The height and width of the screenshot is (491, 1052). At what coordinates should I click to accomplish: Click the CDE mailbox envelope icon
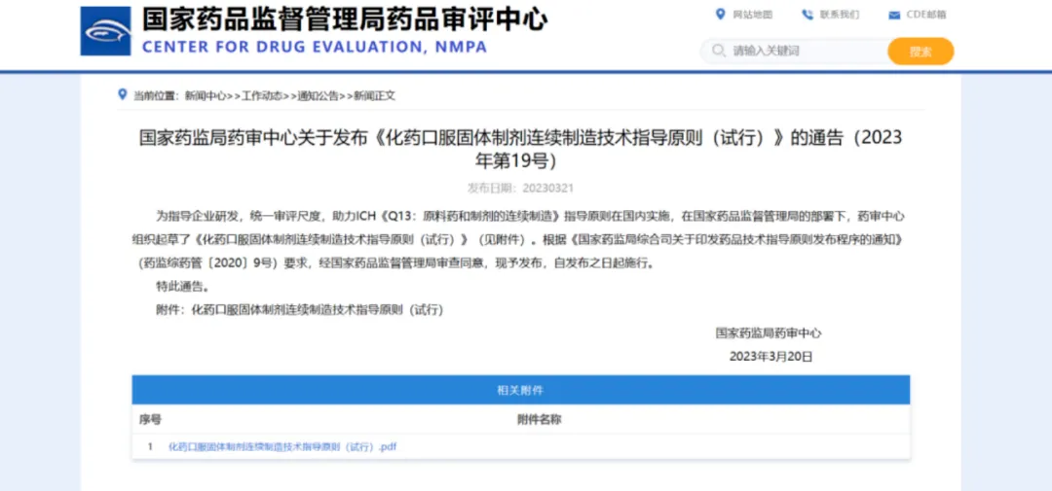click(x=893, y=15)
